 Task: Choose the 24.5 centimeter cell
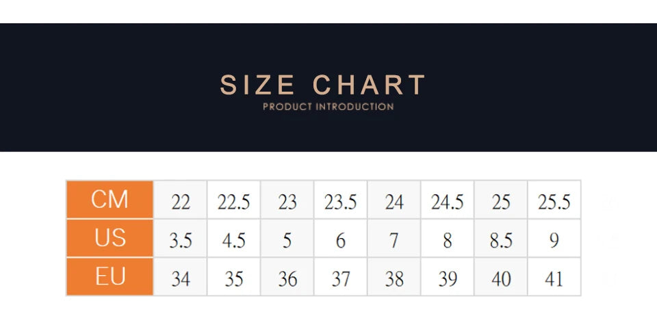point(448,200)
